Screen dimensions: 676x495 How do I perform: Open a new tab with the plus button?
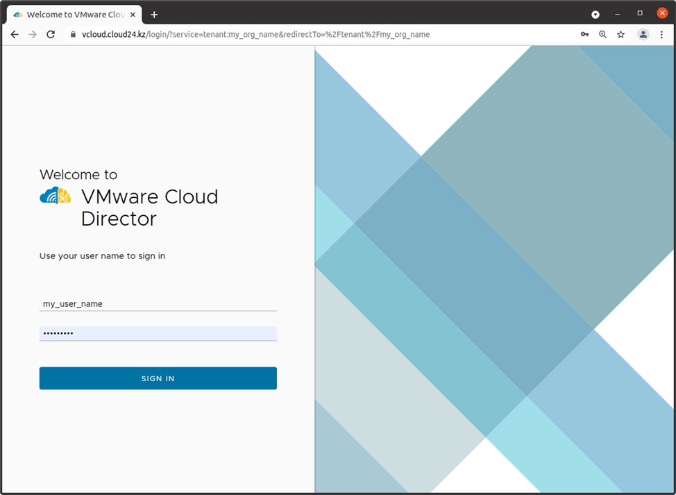pyautogui.click(x=154, y=15)
